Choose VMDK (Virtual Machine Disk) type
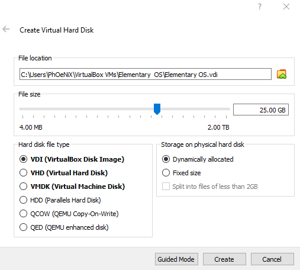 click(72, 187)
